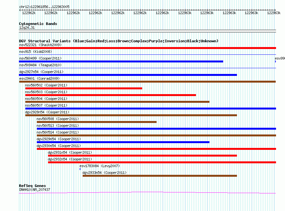Click the first 122963k ruler tick label
This screenshot has width=285, height=211.
pos(185,13)
